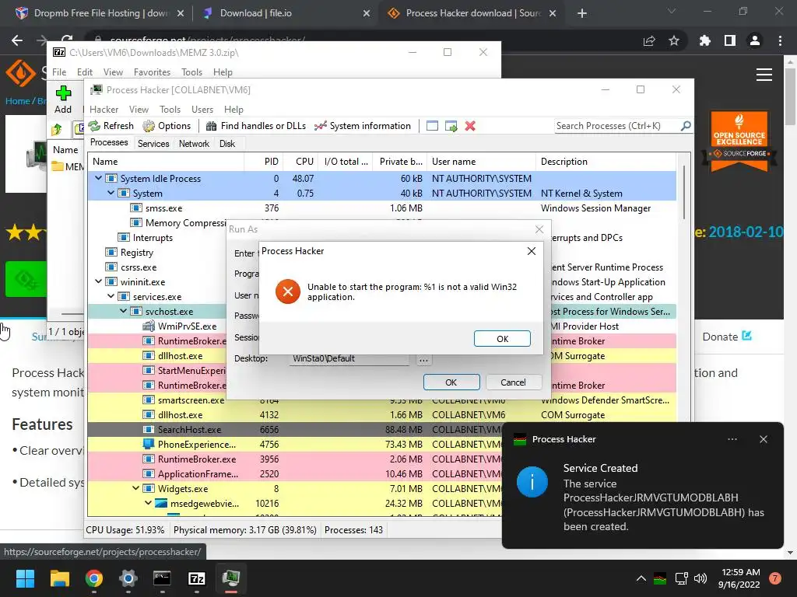Click the Chrome side panel icon
Screen dimensions: 797x597
[730, 40]
